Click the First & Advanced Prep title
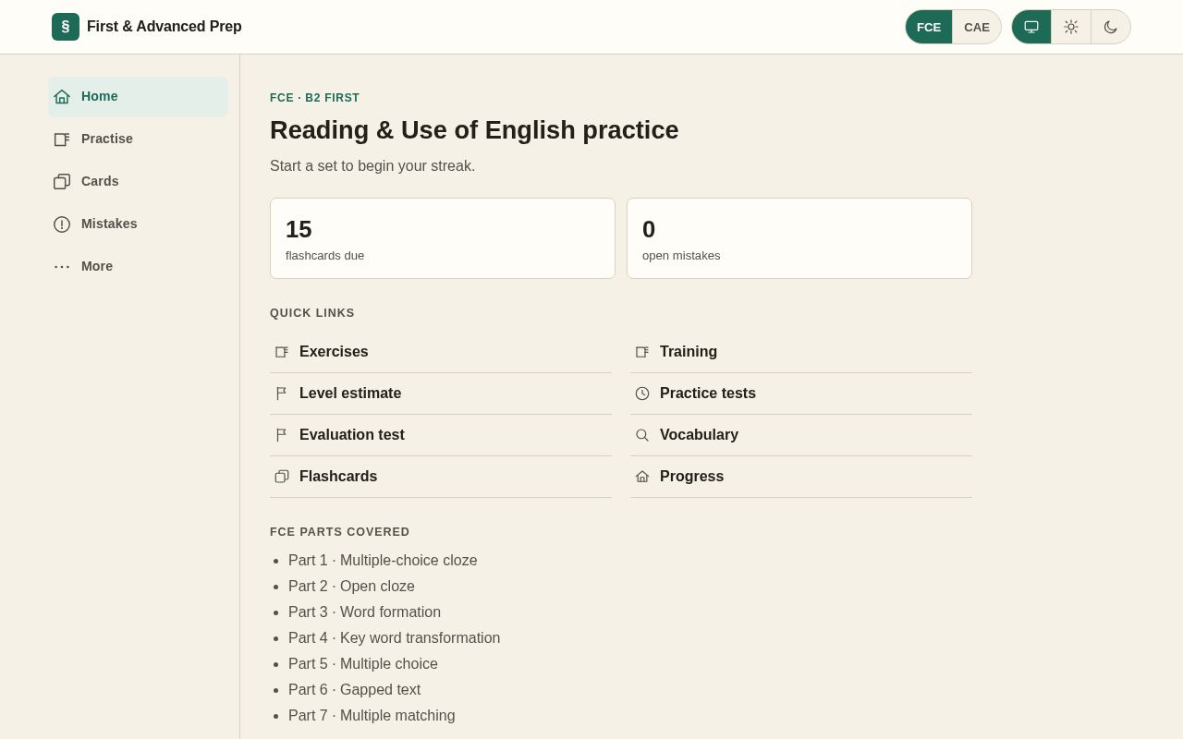 [x=165, y=27]
